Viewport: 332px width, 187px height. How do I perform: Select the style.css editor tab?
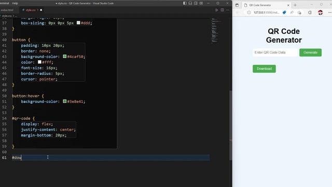pyautogui.click(x=31, y=10)
